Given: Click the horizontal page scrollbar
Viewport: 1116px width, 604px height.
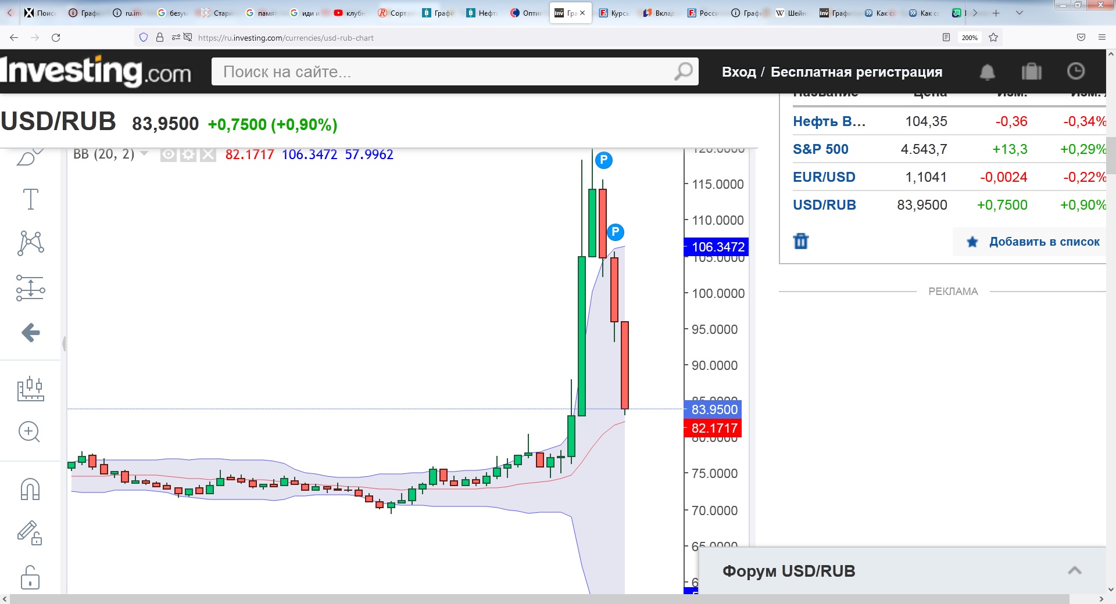Looking at the screenshot, I should (x=539, y=599).
